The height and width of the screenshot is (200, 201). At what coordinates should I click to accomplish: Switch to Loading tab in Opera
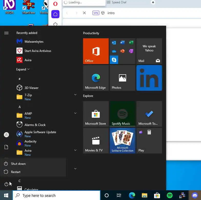(84, 2)
